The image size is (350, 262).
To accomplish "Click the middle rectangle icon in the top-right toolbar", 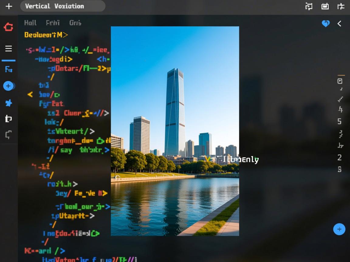I will pos(325,6).
